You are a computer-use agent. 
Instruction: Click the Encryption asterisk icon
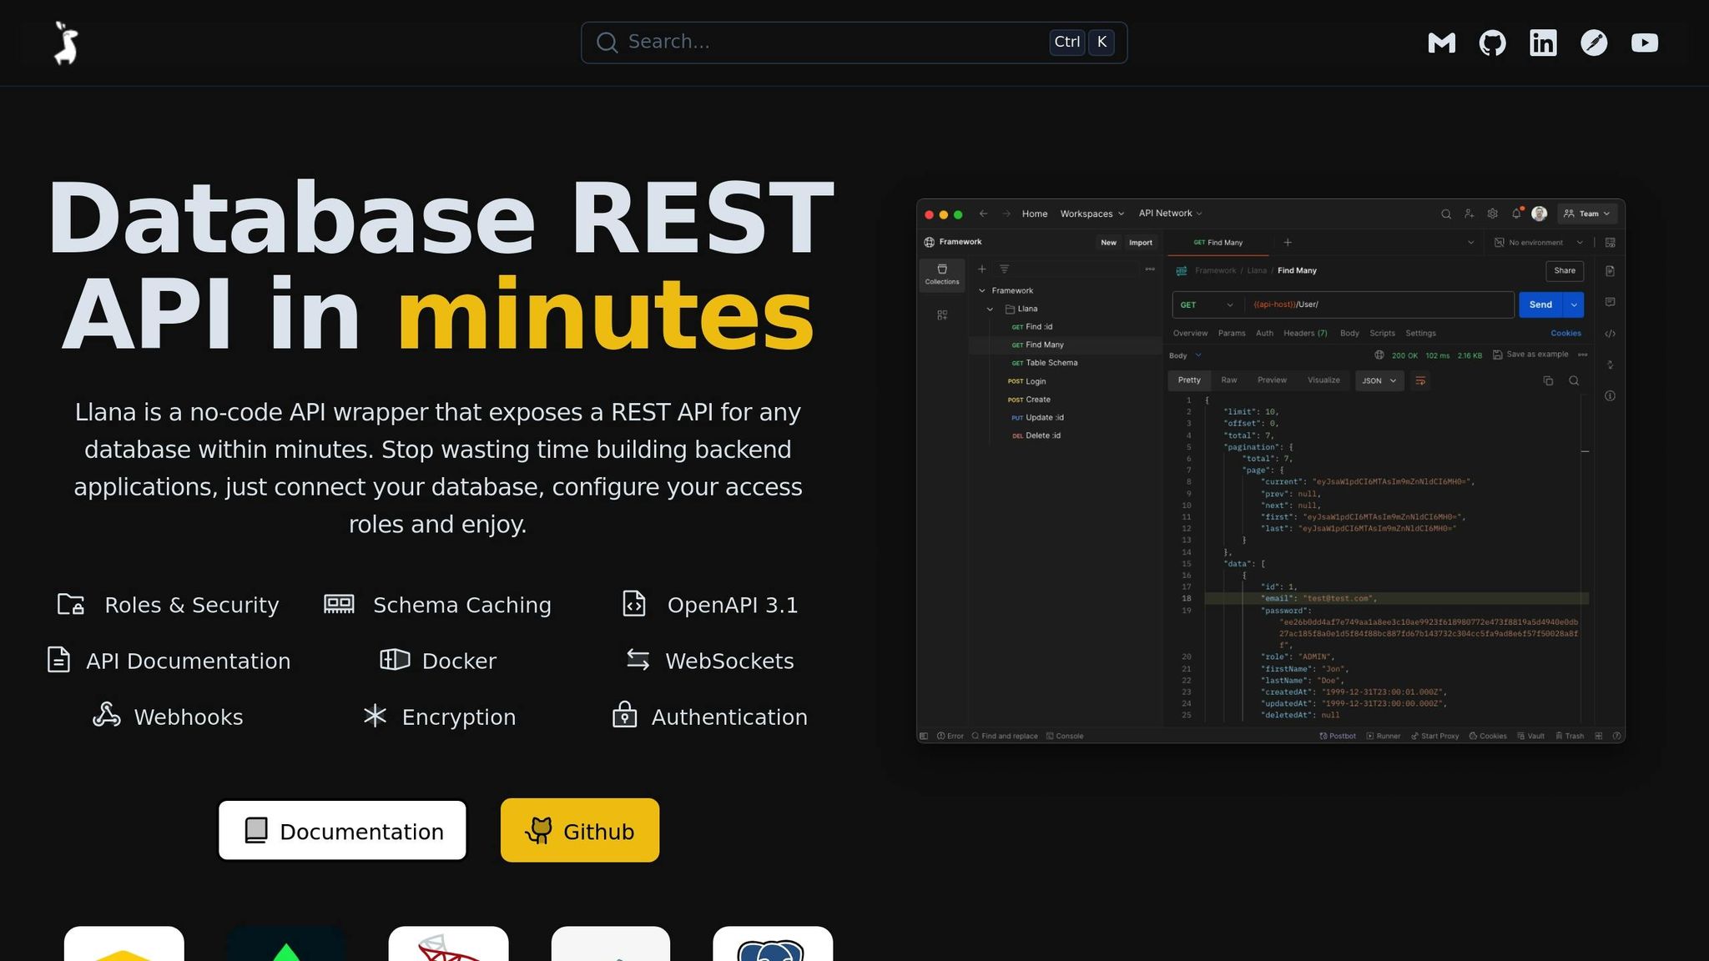tap(376, 716)
